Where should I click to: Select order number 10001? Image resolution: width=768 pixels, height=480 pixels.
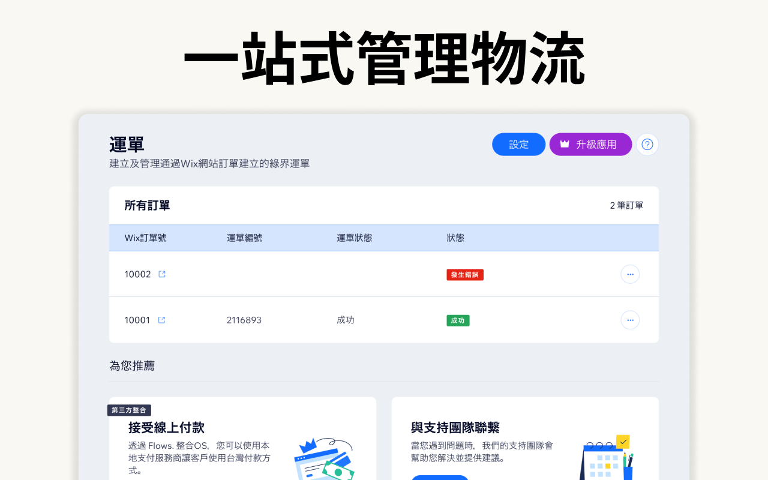pos(137,320)
